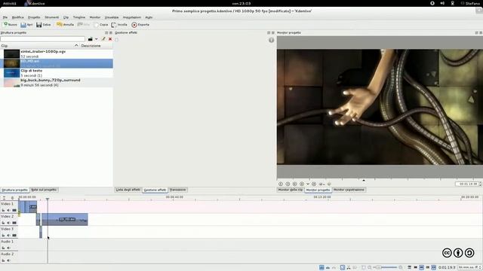Adjust the timeline zoom slider
483x271 pixels.
point(386,268)
